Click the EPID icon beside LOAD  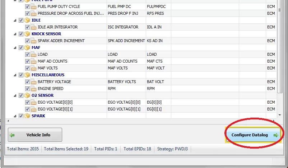click(33, 54)
